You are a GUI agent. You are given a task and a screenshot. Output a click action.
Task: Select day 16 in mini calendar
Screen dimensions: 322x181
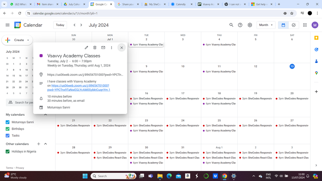tap(20, 76)
